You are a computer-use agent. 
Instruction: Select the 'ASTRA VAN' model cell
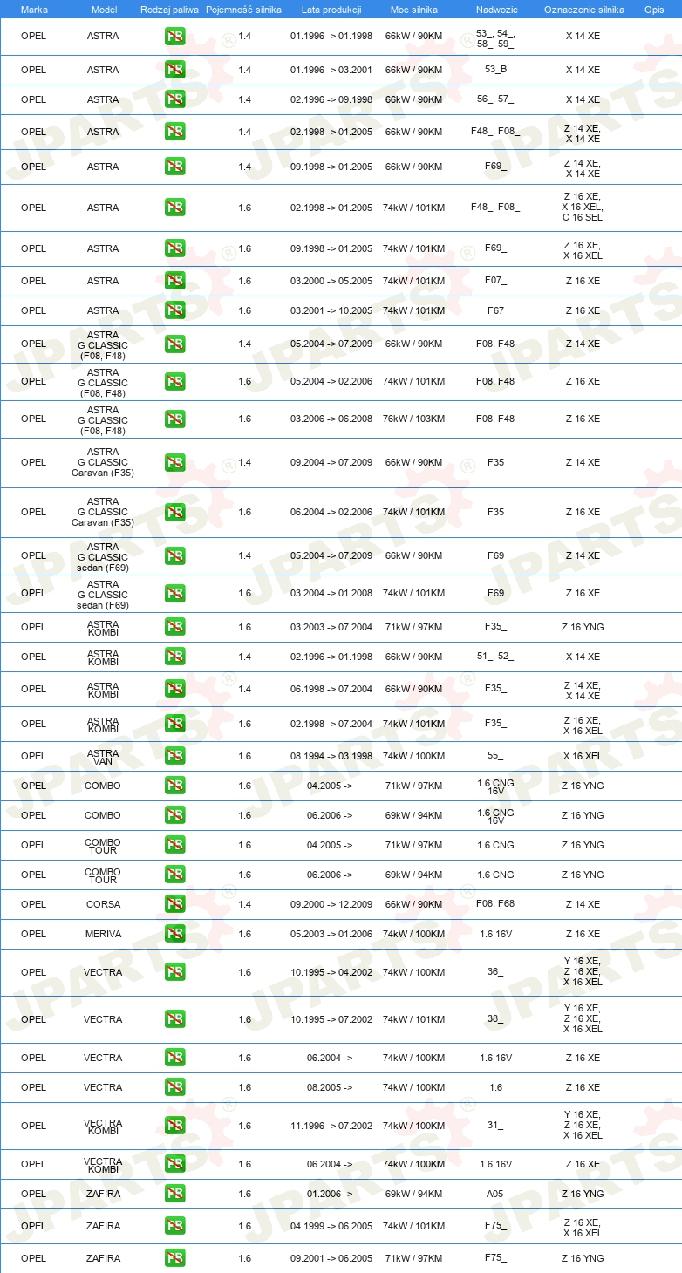[104, 757]
